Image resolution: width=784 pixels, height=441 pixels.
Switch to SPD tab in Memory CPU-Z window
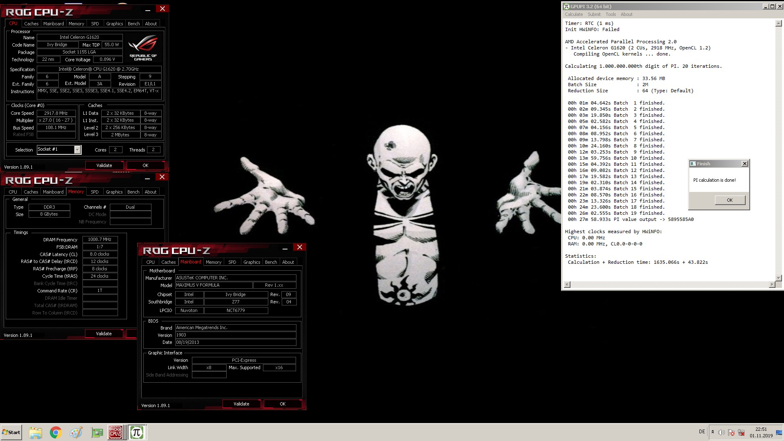[x=95, y=192]
